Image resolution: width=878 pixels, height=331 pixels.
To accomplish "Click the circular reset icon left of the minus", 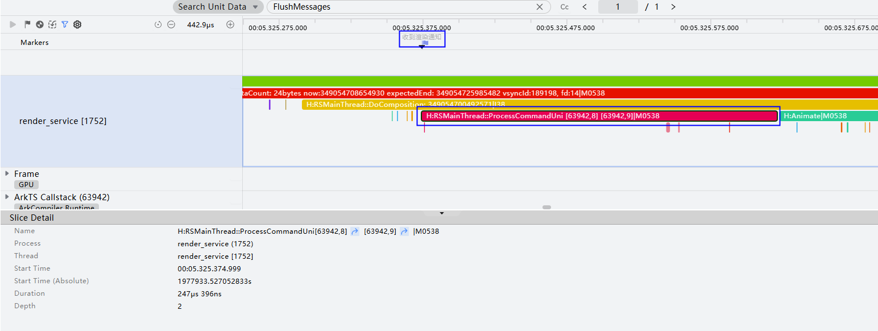I will [x=158, y=24].
